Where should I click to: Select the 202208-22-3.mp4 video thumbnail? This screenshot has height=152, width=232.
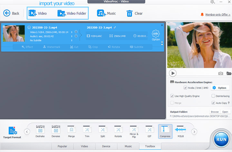(14, 33)
